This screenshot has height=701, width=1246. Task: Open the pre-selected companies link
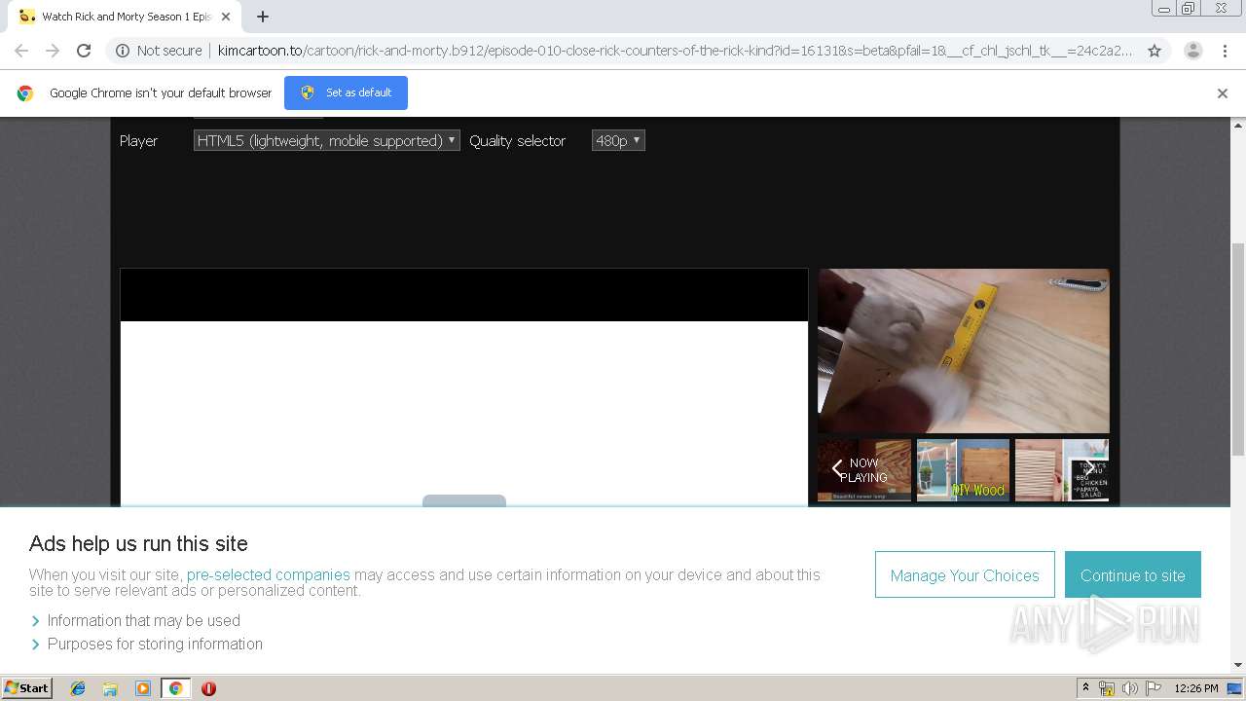pos(269,574)
